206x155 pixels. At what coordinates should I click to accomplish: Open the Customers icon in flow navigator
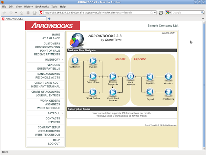(x=75, y=61)
